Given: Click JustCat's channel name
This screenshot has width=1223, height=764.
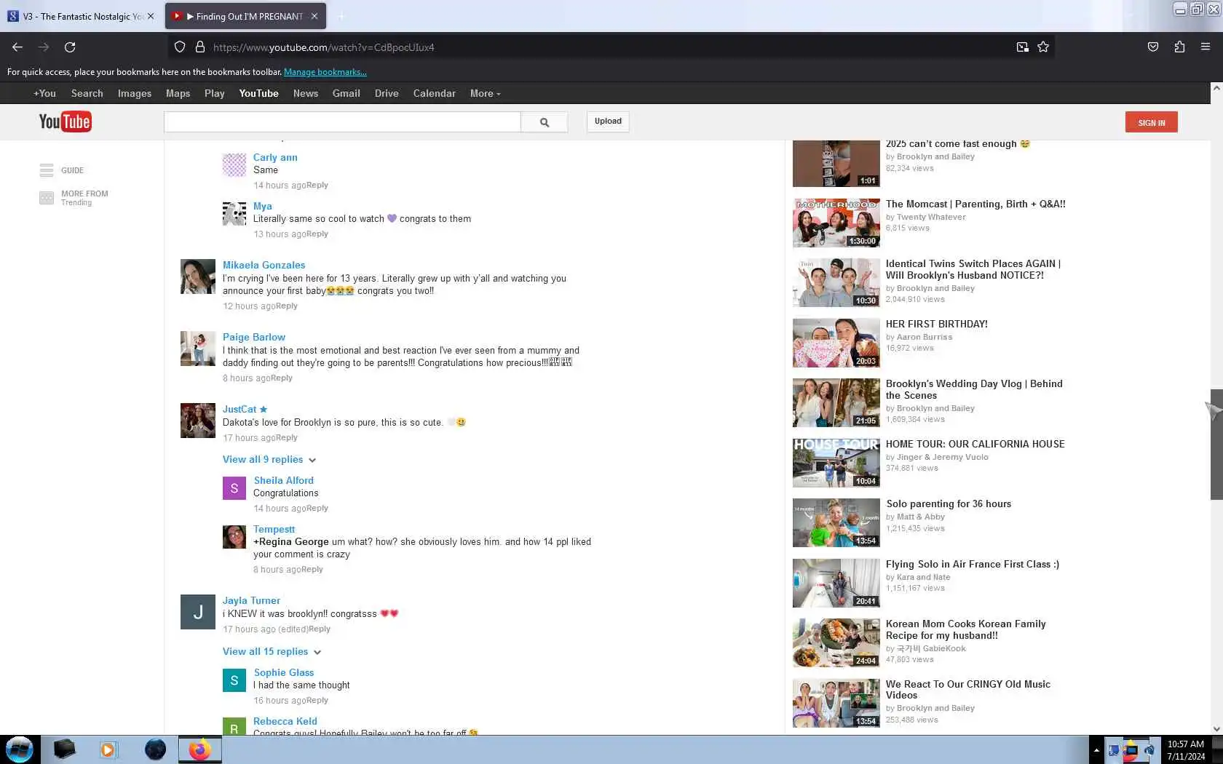Looking at the screenshot, I should tap(240, 409).
